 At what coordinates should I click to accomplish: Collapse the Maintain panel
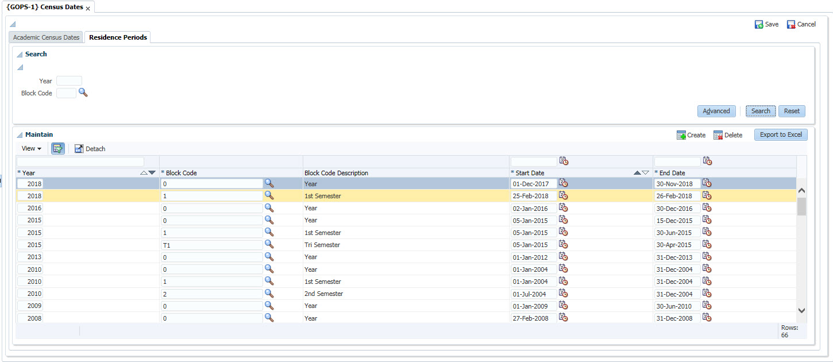[x=20, y=135]
